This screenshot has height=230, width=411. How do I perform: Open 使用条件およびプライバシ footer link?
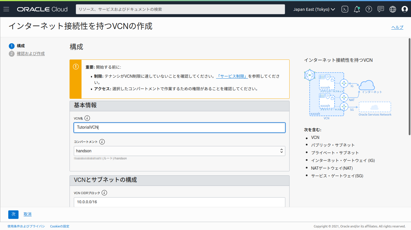point(26,226)
